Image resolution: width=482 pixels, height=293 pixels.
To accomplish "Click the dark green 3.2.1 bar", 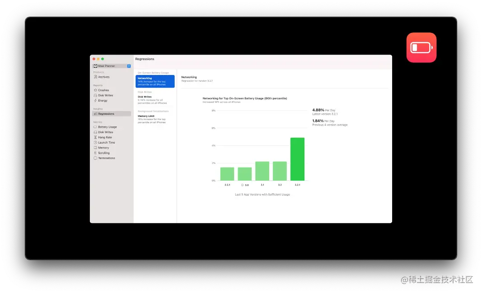I will (x=297, y=159).
